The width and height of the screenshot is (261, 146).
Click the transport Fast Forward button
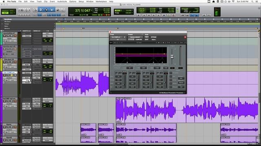click(154, 15)
